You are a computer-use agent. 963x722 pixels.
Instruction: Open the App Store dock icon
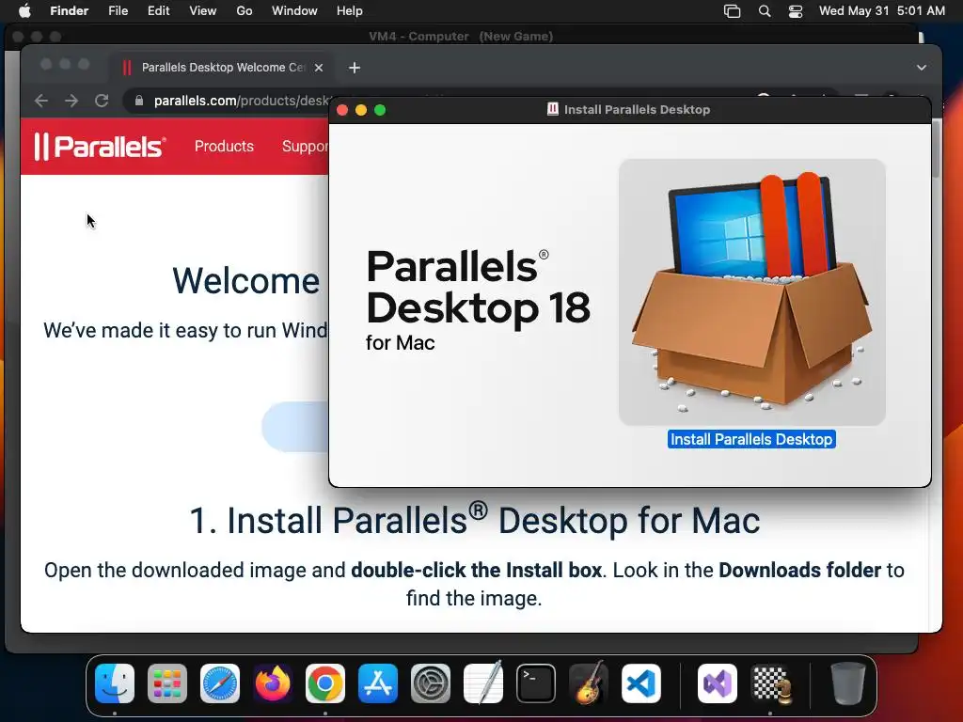pyautogui.click(x=378, y=683)
